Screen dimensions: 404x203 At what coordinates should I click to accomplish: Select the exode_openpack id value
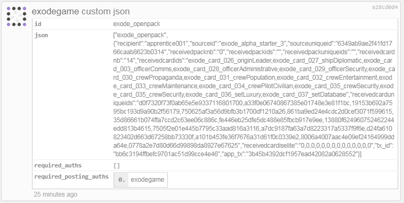[x=136, y=24]
